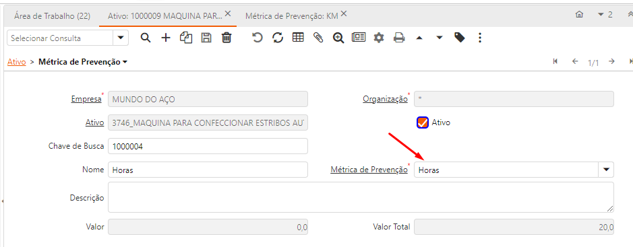Image resolution: width=633 pixels, height=247 pixels.
Task: Focus the Chave de Busca field
Action: click(x=208, y=146)
